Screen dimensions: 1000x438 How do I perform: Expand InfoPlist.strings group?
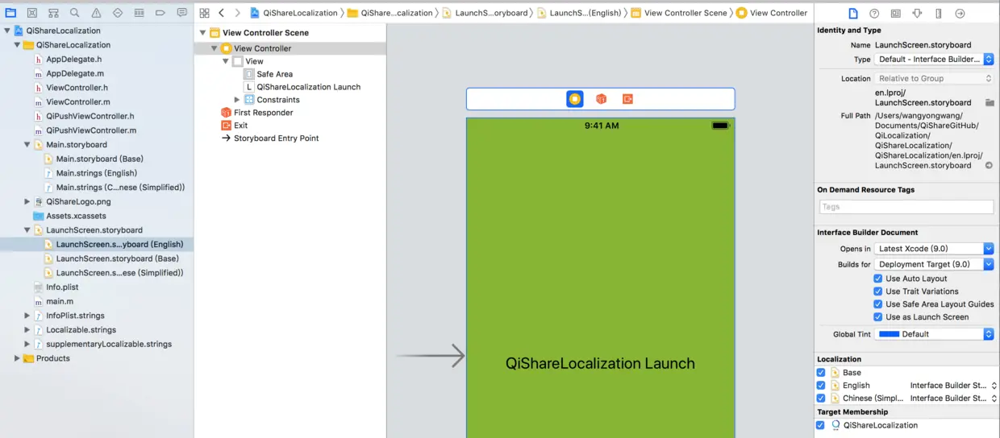coord(27,316)
